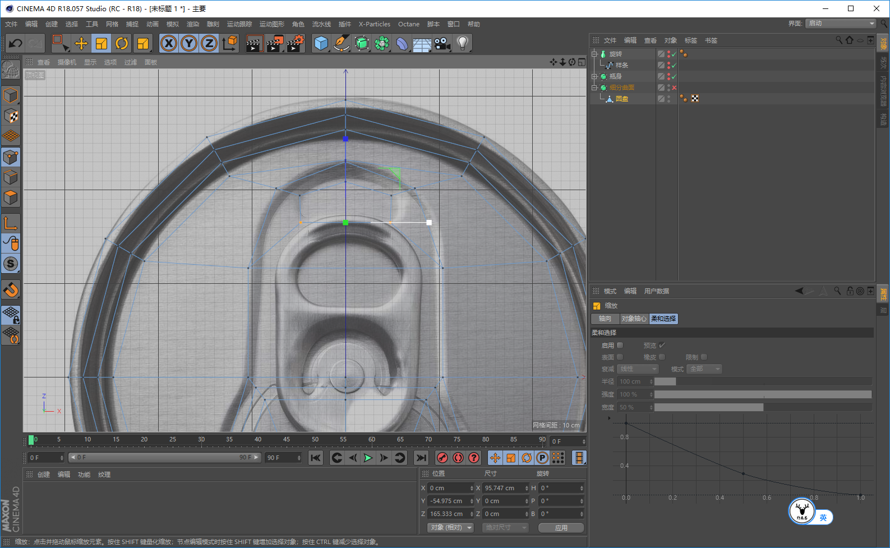Add a Cube primitive object
Screen dimensions: 890x548
(x=321, y=43)
